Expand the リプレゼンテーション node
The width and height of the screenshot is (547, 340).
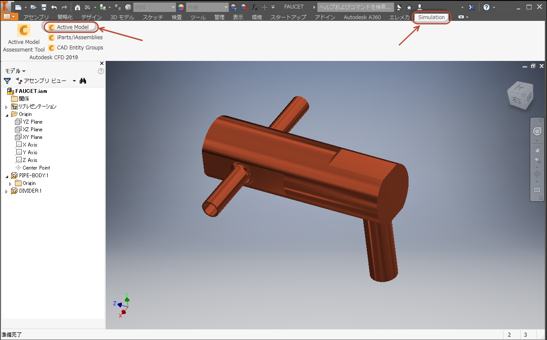tap(6, 107)
